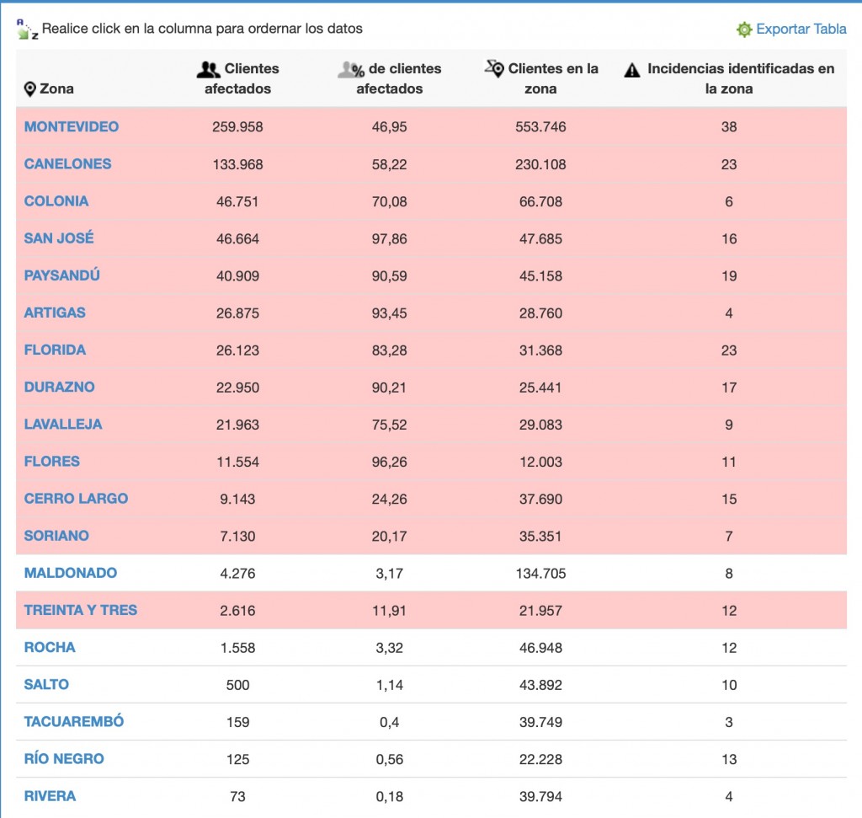Open the RIVERA zone link
Viewport: 862px width, 818px height.
pyautogui.click(x=50, y=796)
